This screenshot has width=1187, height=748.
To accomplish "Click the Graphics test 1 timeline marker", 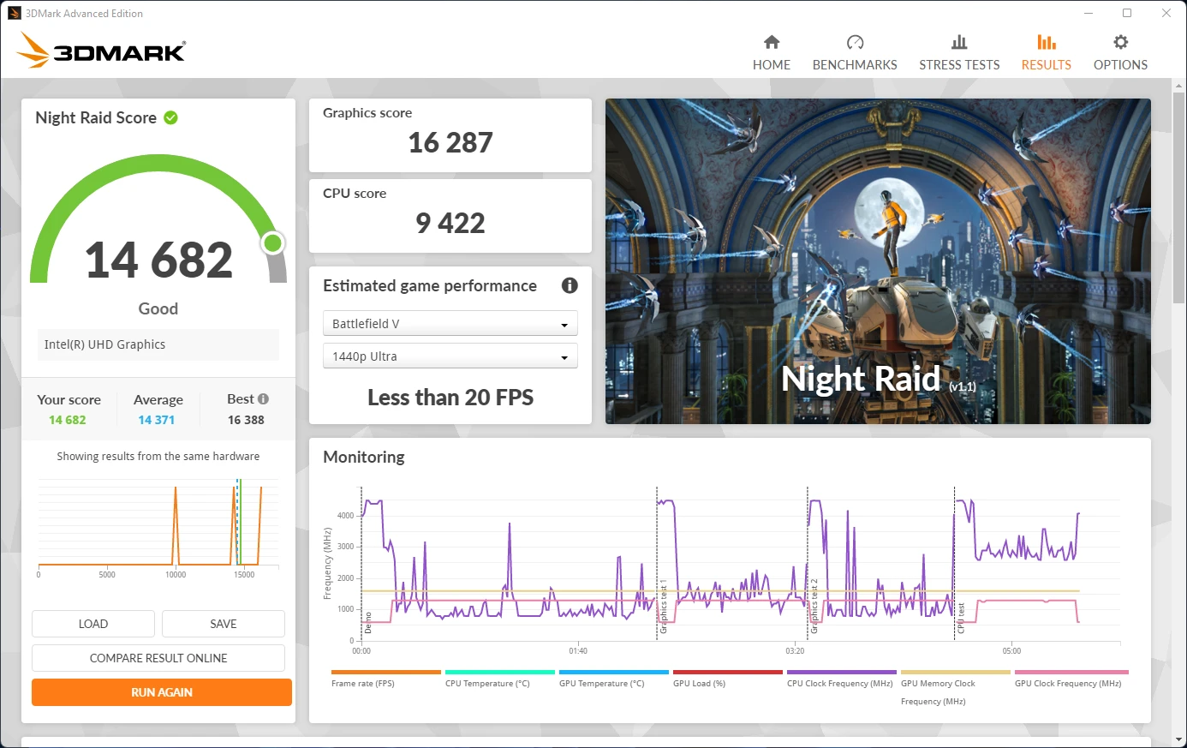I will [663, 607].
